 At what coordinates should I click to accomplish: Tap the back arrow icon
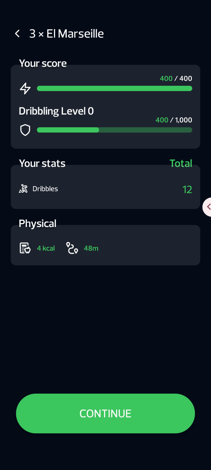tap(18, 34)
